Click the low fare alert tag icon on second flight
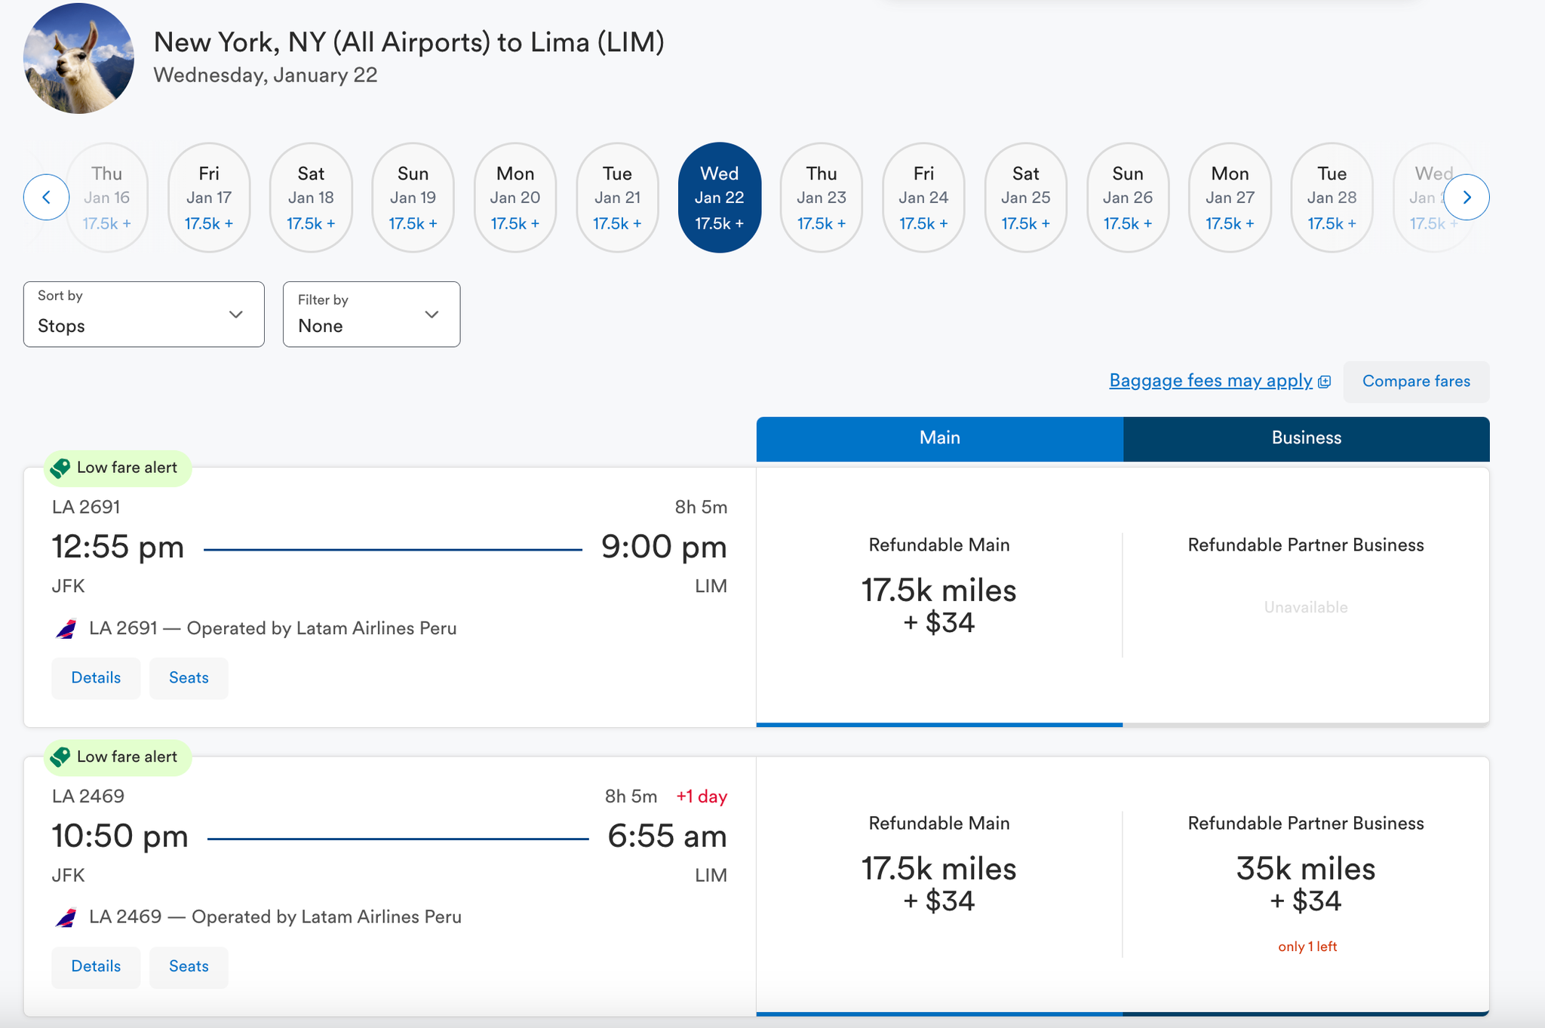 click(x=62, y=757)
